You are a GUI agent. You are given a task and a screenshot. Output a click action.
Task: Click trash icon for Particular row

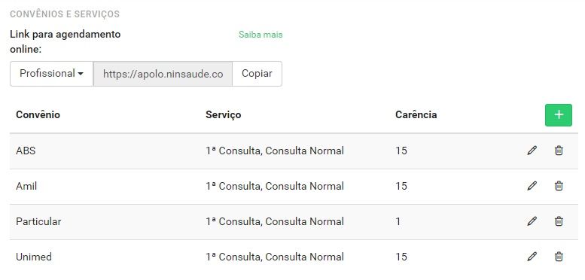click(x=559, y=221)
